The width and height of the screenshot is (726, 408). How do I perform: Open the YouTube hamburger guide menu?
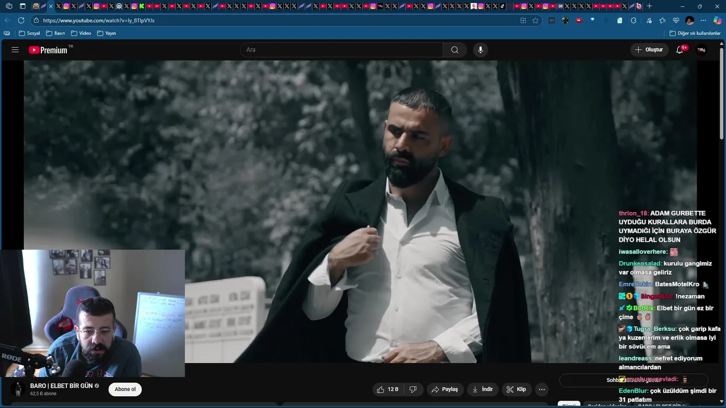click(15, 50)
